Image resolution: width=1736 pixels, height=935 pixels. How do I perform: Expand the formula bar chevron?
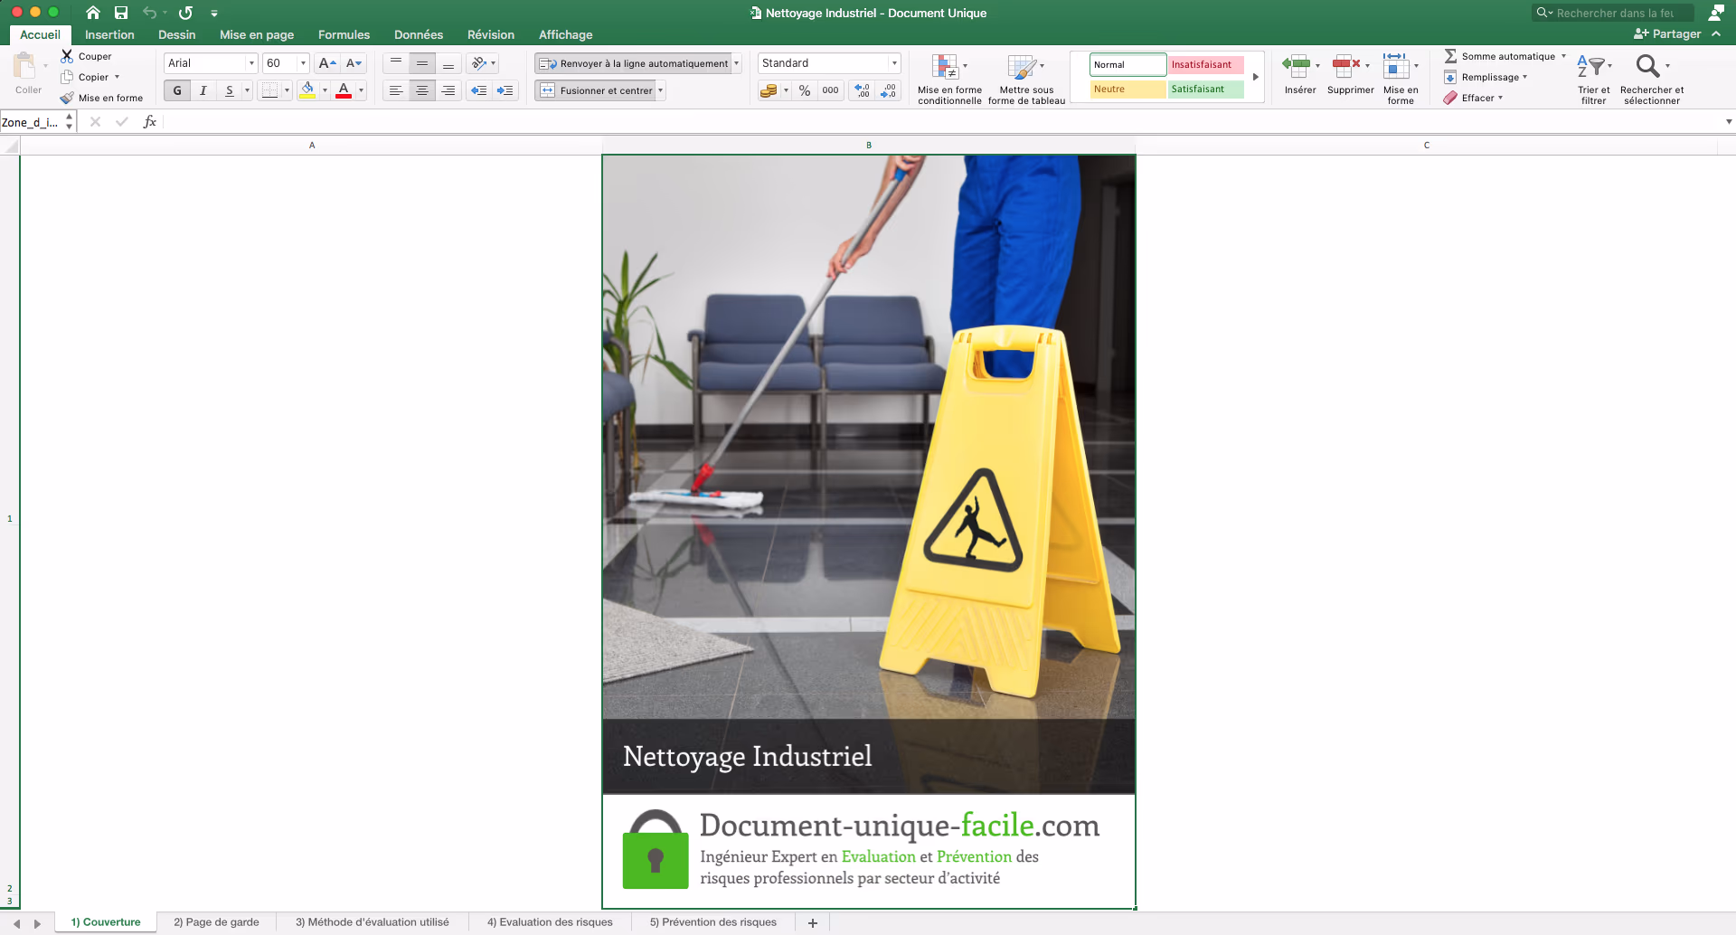click(1728, 122)
